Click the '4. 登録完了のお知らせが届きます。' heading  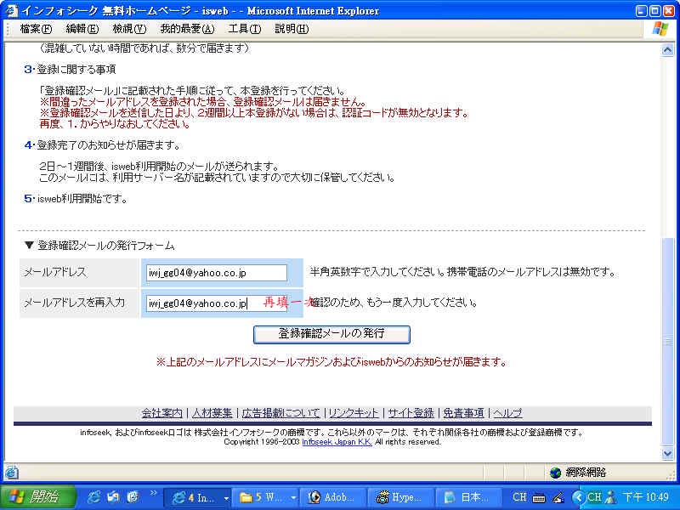(x=102, y=145)
